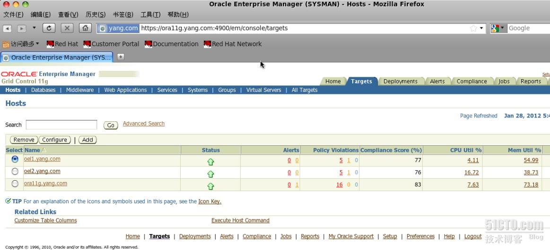Viewport: 550px width, 250px height.
Task: Switch to the Deployments tab
Action: tap(401, 82)
